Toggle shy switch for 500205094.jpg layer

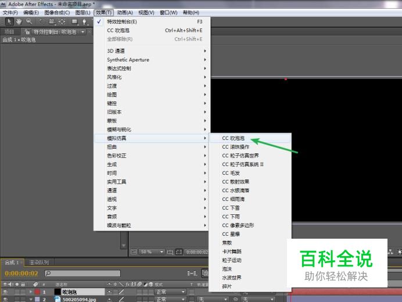(x=109, y=299)
